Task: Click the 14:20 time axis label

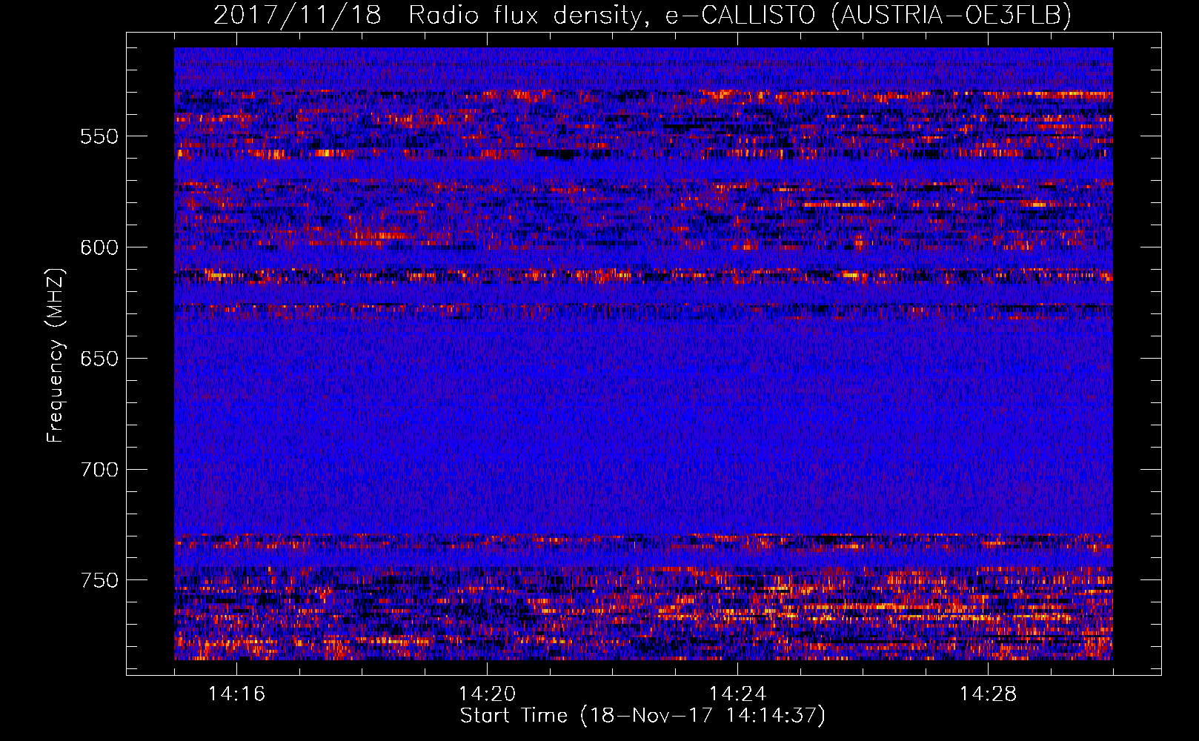Action: [487, 694]
